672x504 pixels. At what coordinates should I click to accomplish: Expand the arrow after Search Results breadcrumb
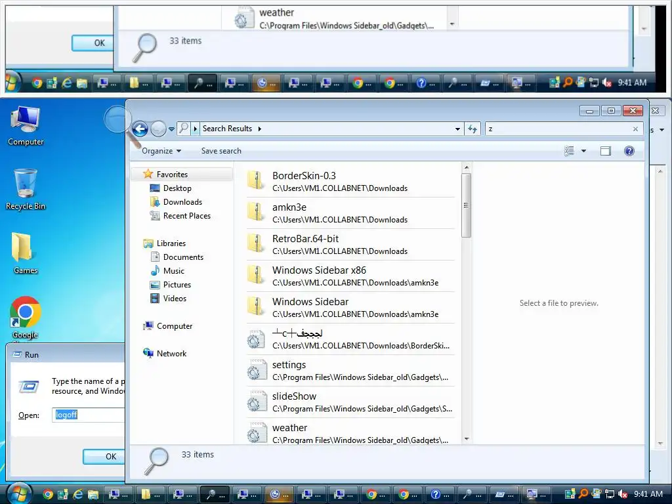[x=260, y=129]
